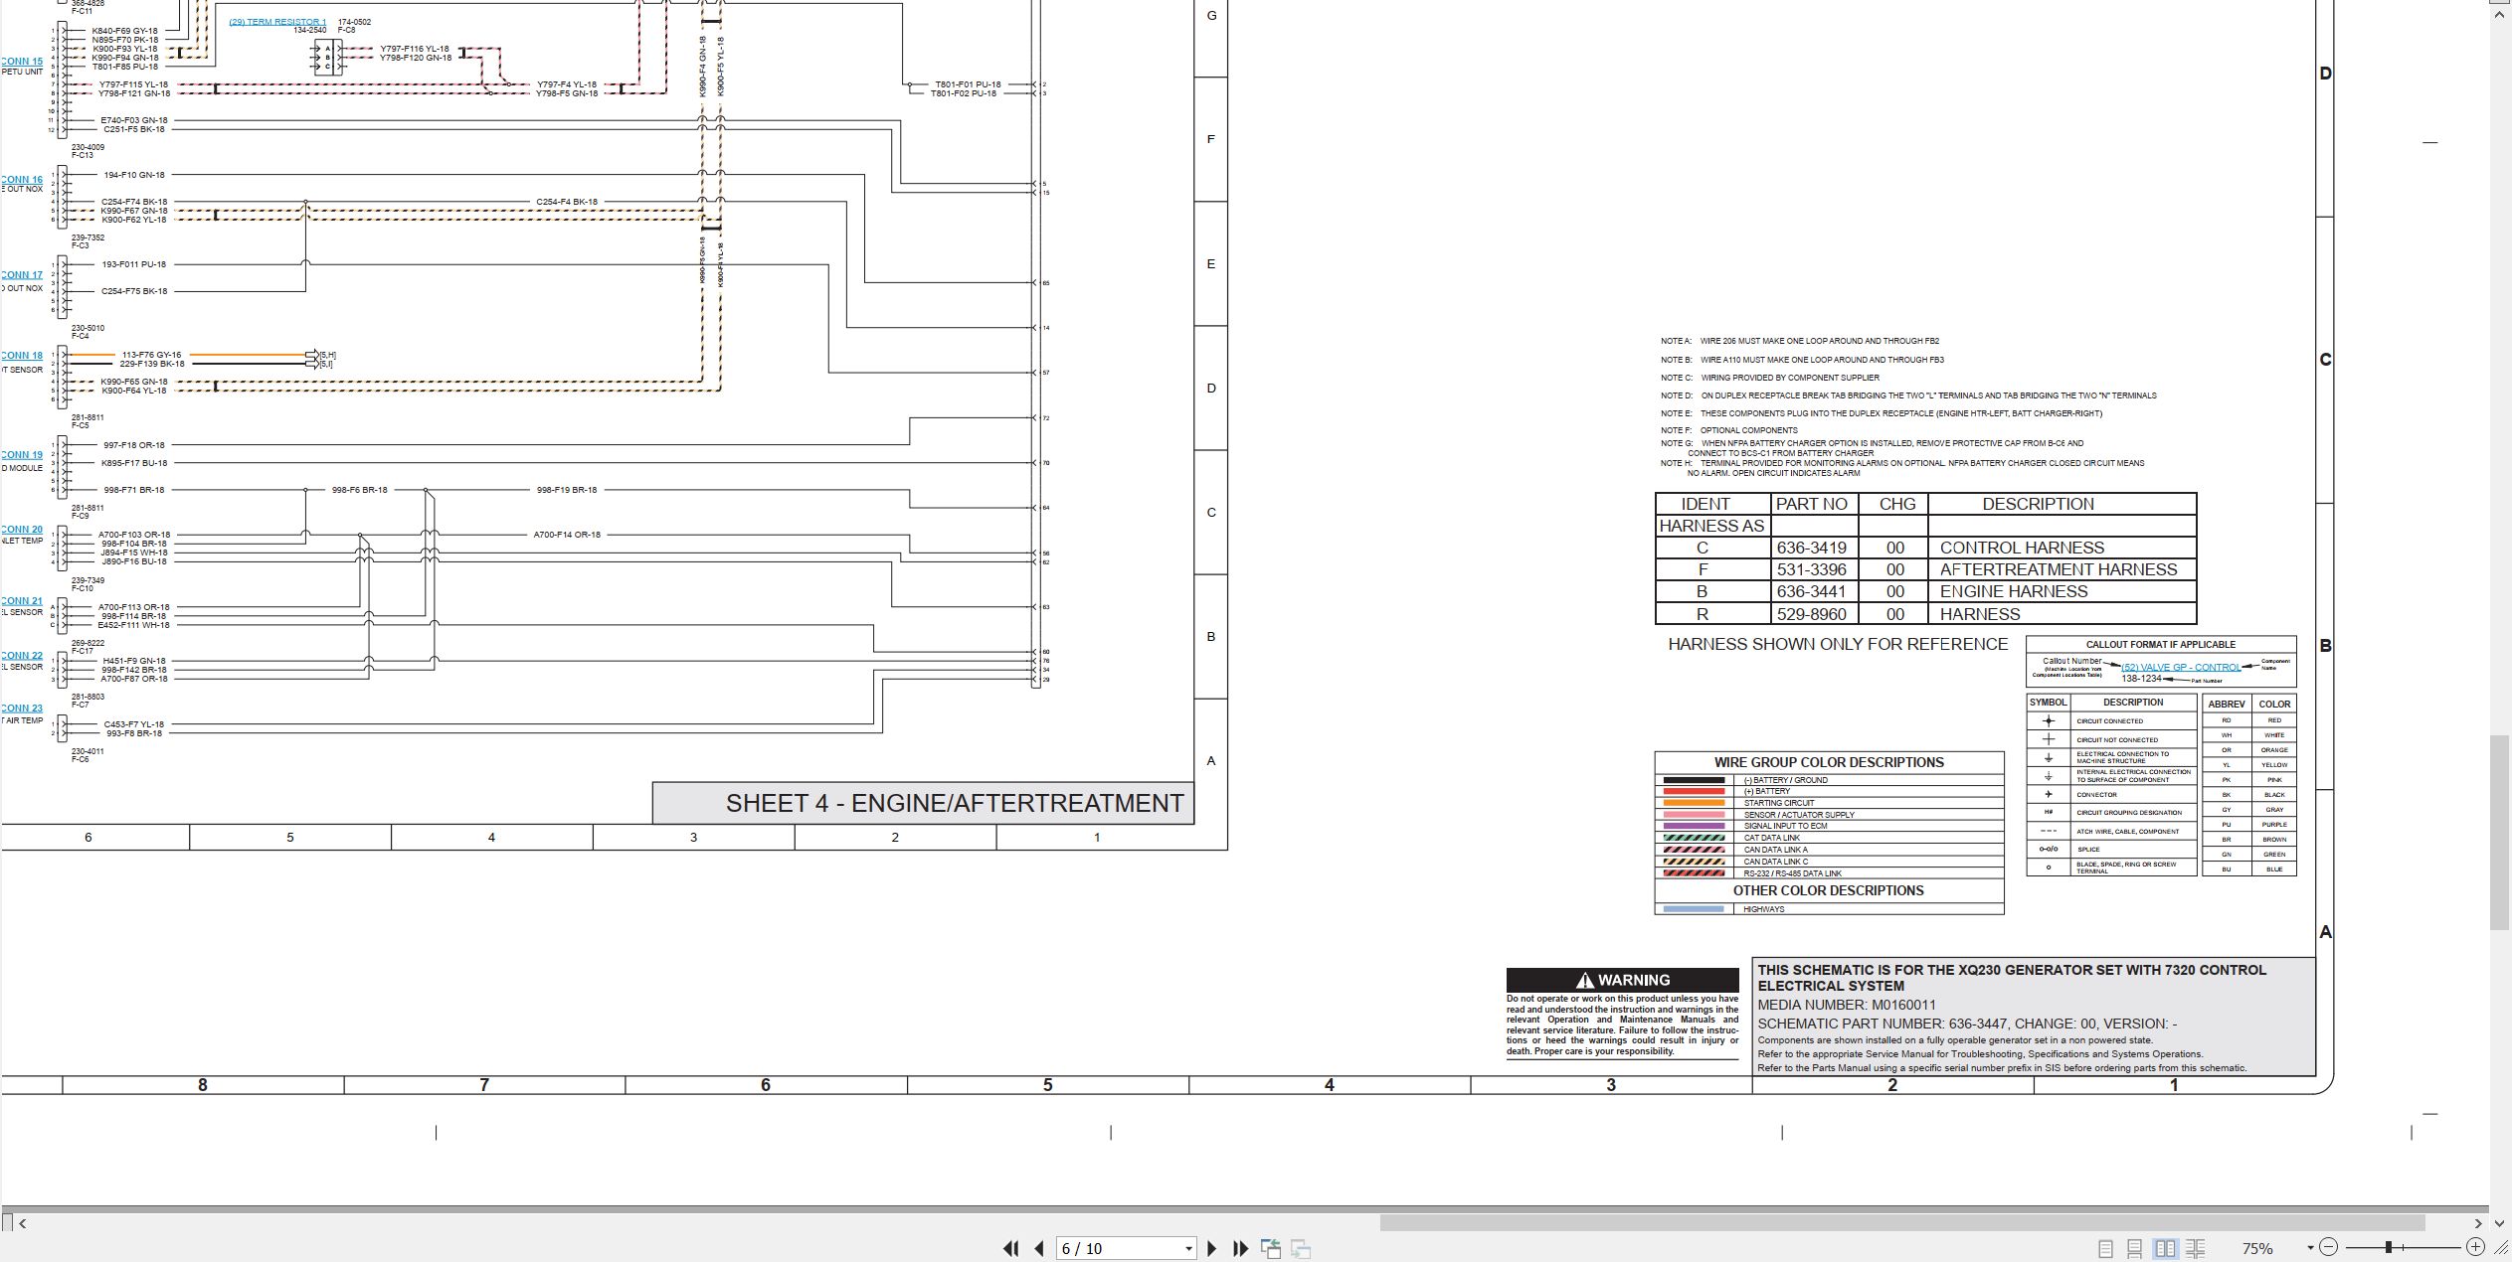Toggle the two-page facing layout
The image size is (2512, 1262).
[x=2165, y=1248]
